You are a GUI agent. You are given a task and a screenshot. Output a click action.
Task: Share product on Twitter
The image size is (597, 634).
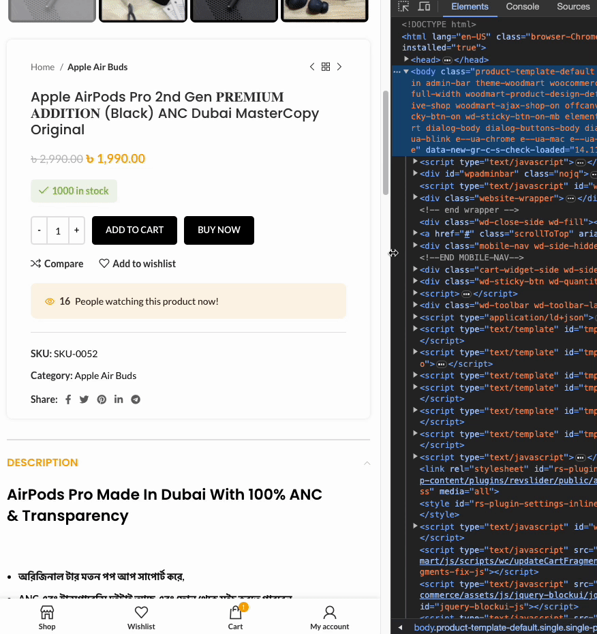pos(84,399)
